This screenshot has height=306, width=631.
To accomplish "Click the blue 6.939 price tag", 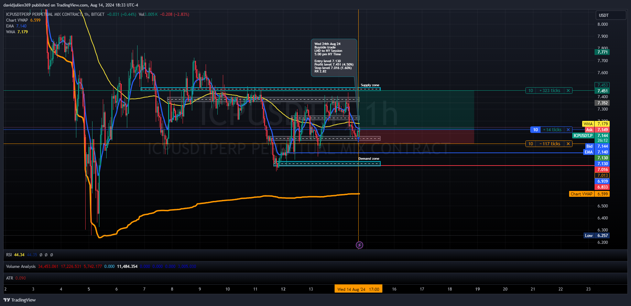I will pos(602,181).
